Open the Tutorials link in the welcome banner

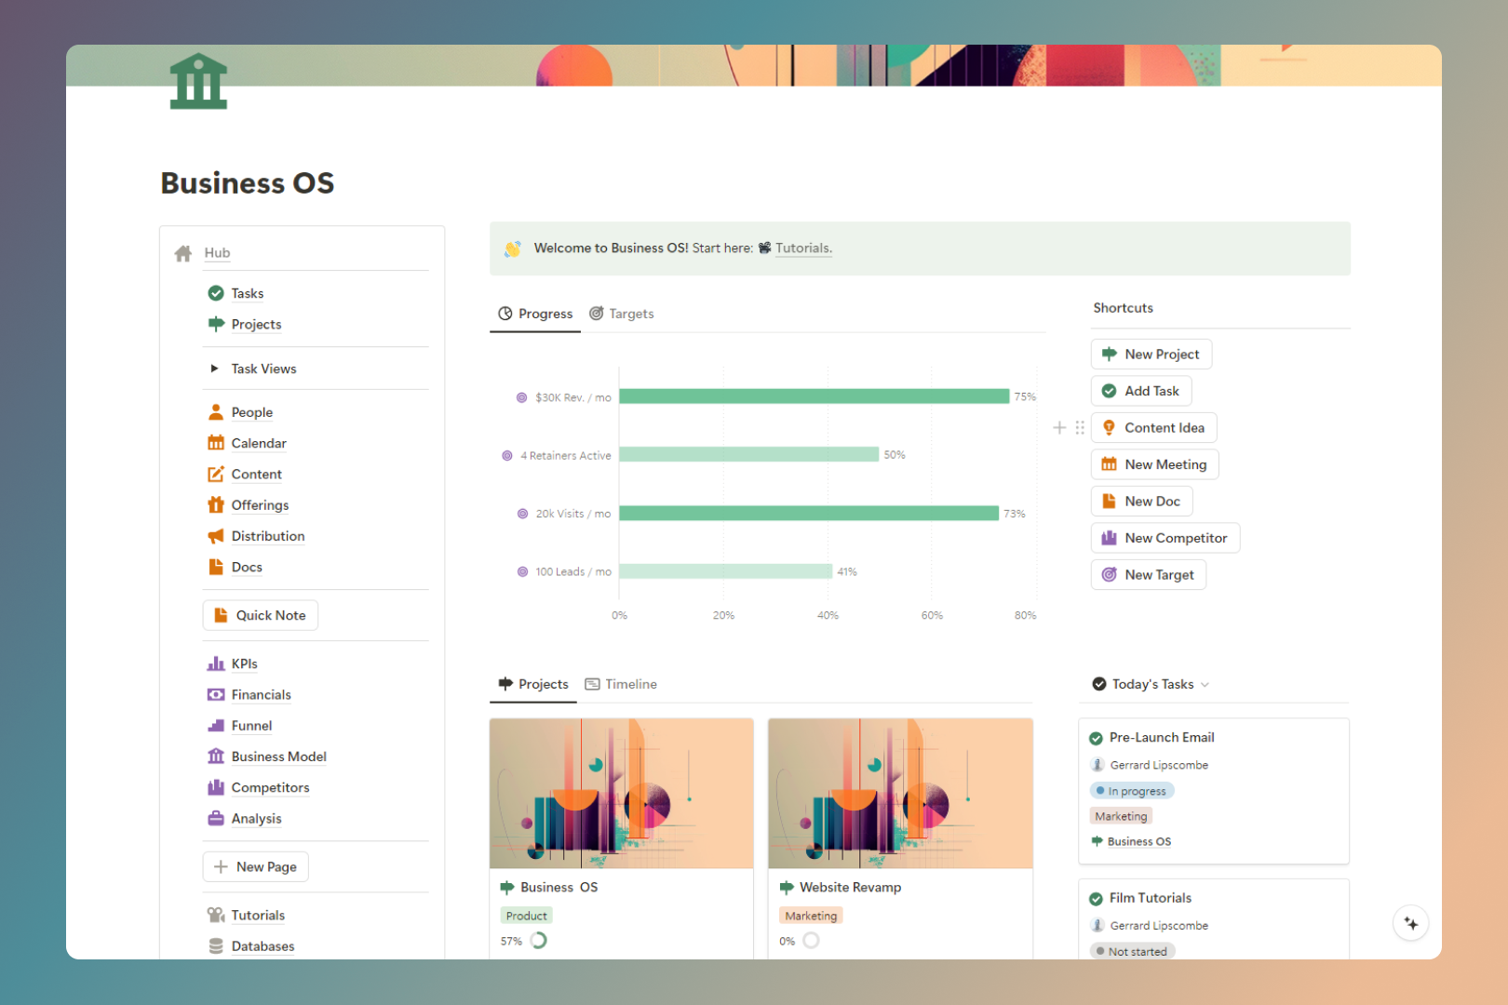tap(801, 248)
